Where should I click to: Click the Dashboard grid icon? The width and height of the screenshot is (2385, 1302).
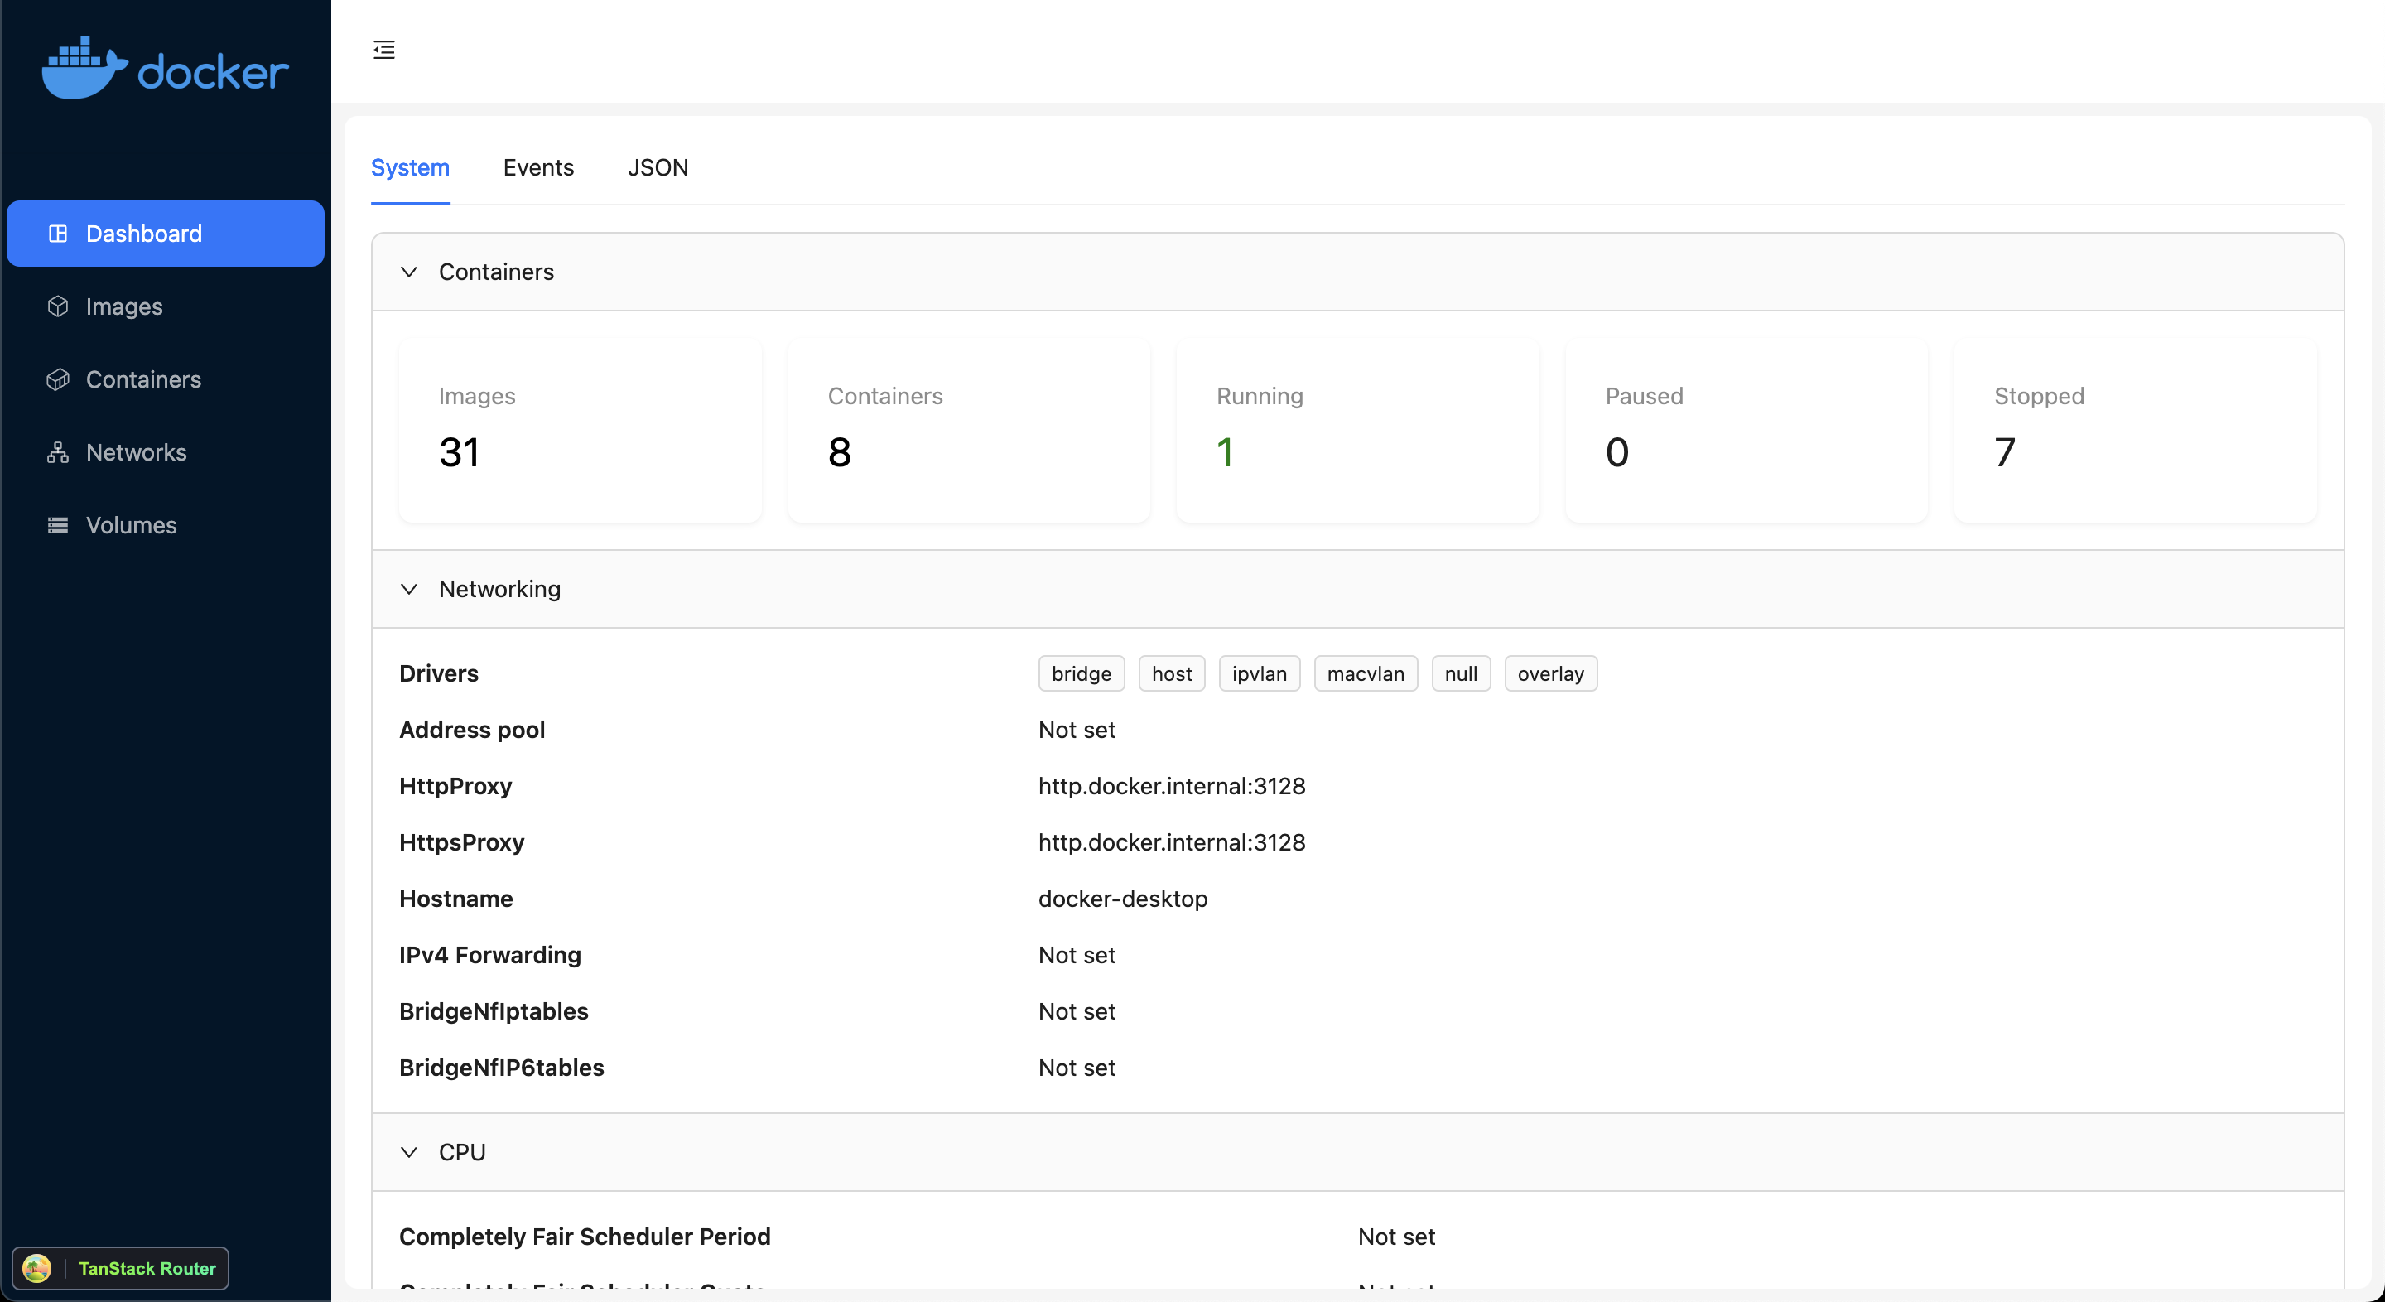pyautogui.click(x=57, y=234)
